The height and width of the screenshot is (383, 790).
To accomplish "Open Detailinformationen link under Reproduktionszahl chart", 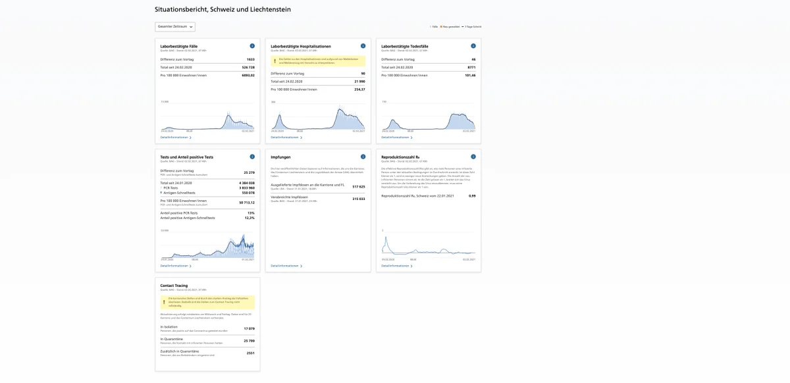I will pos(397,266).
